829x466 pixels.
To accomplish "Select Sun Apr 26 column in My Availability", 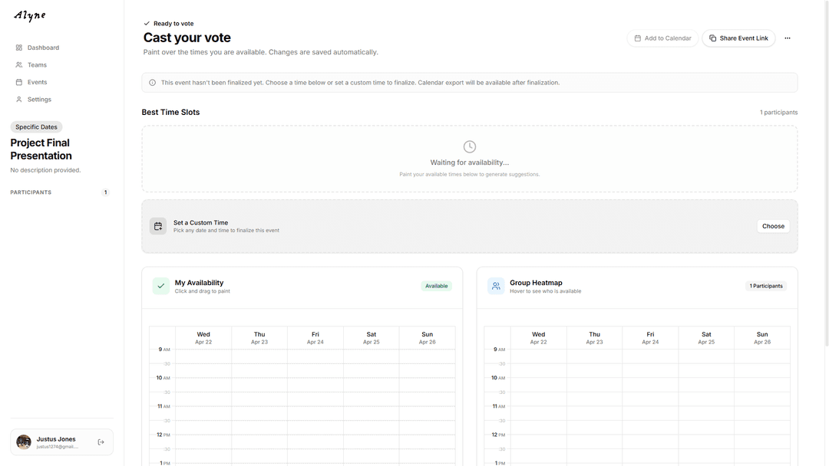I will [428, 338].
